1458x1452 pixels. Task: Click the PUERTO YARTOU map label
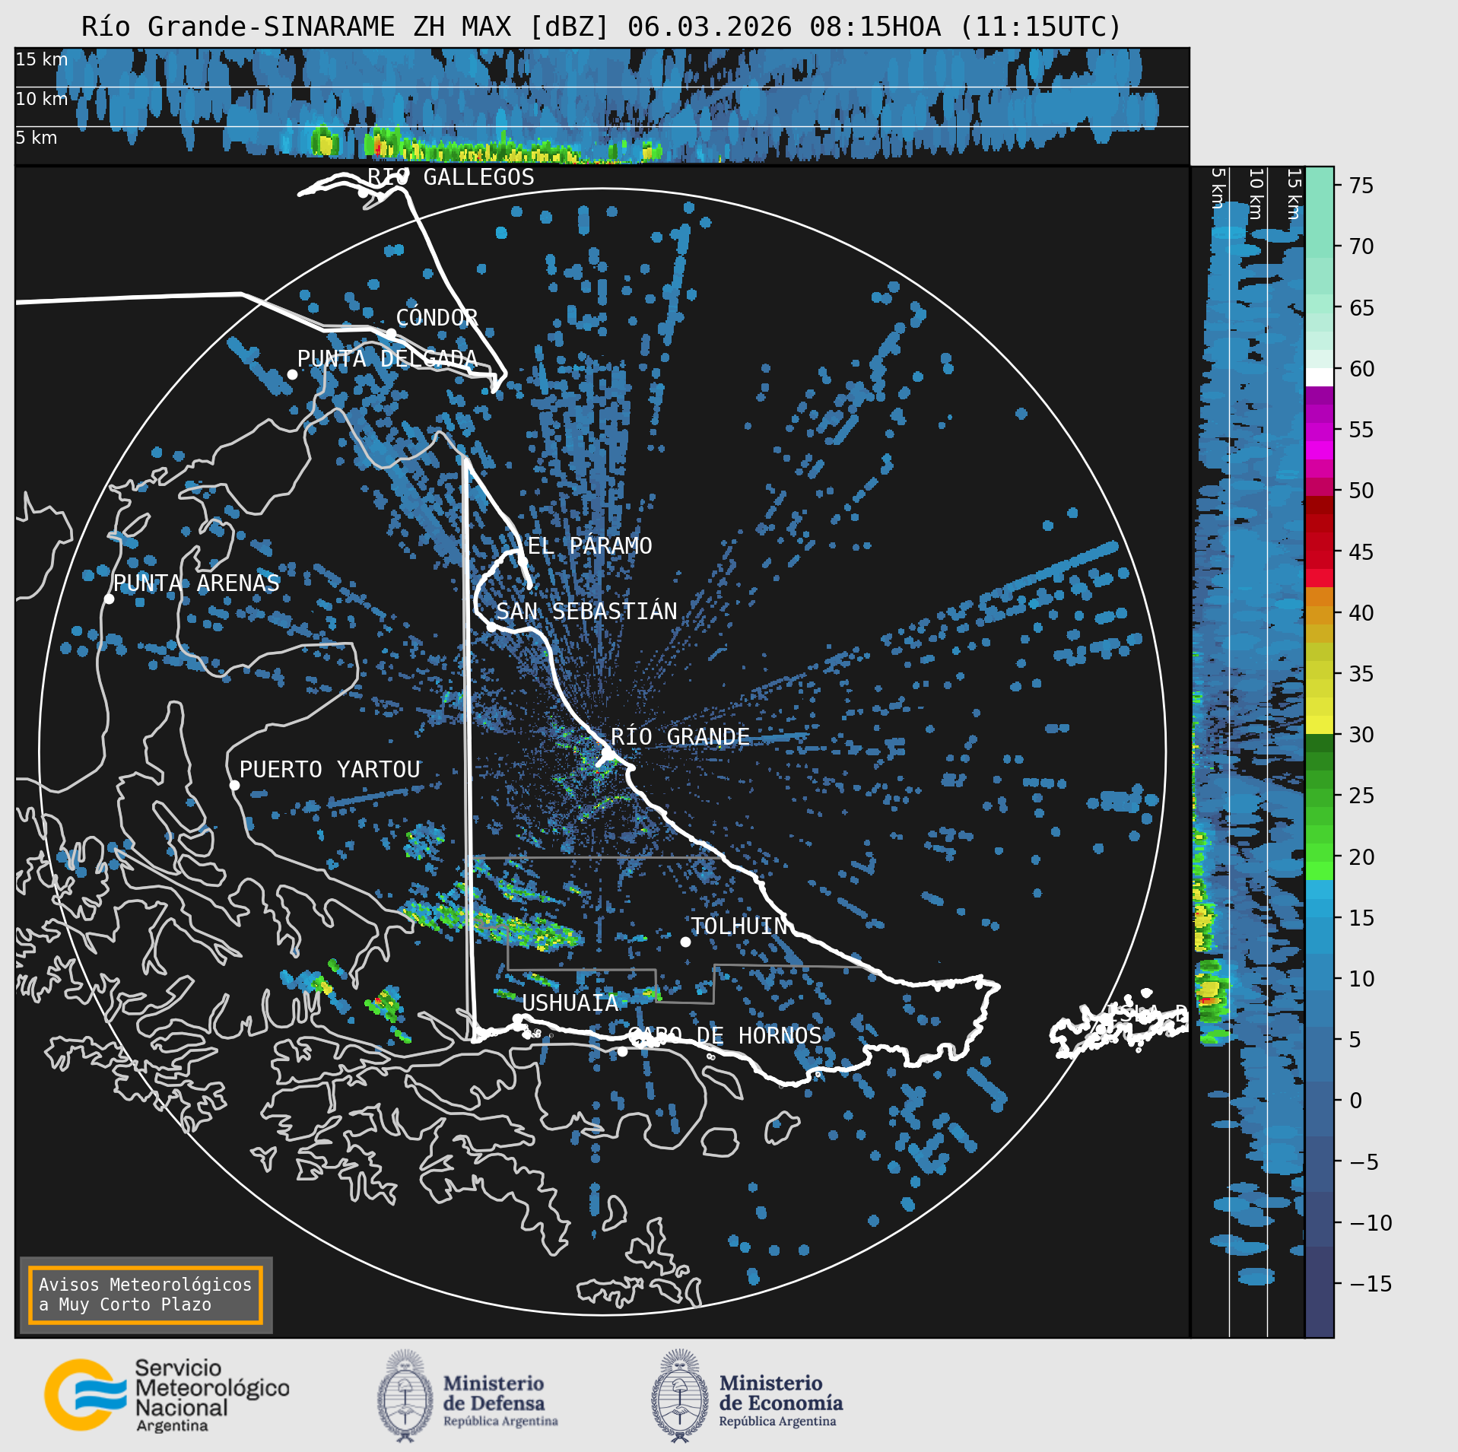click(x=330, y=770)
